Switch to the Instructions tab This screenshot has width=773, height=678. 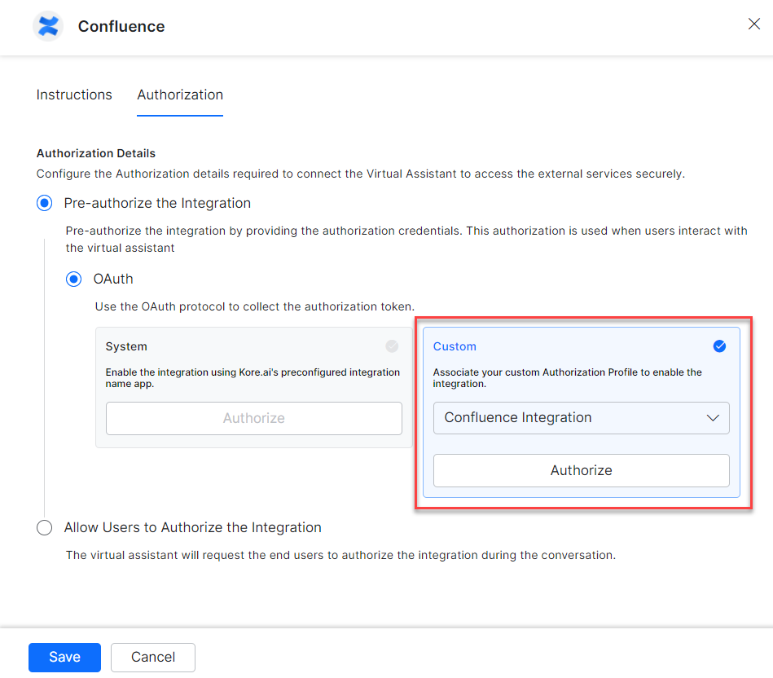tap(74, 95)
